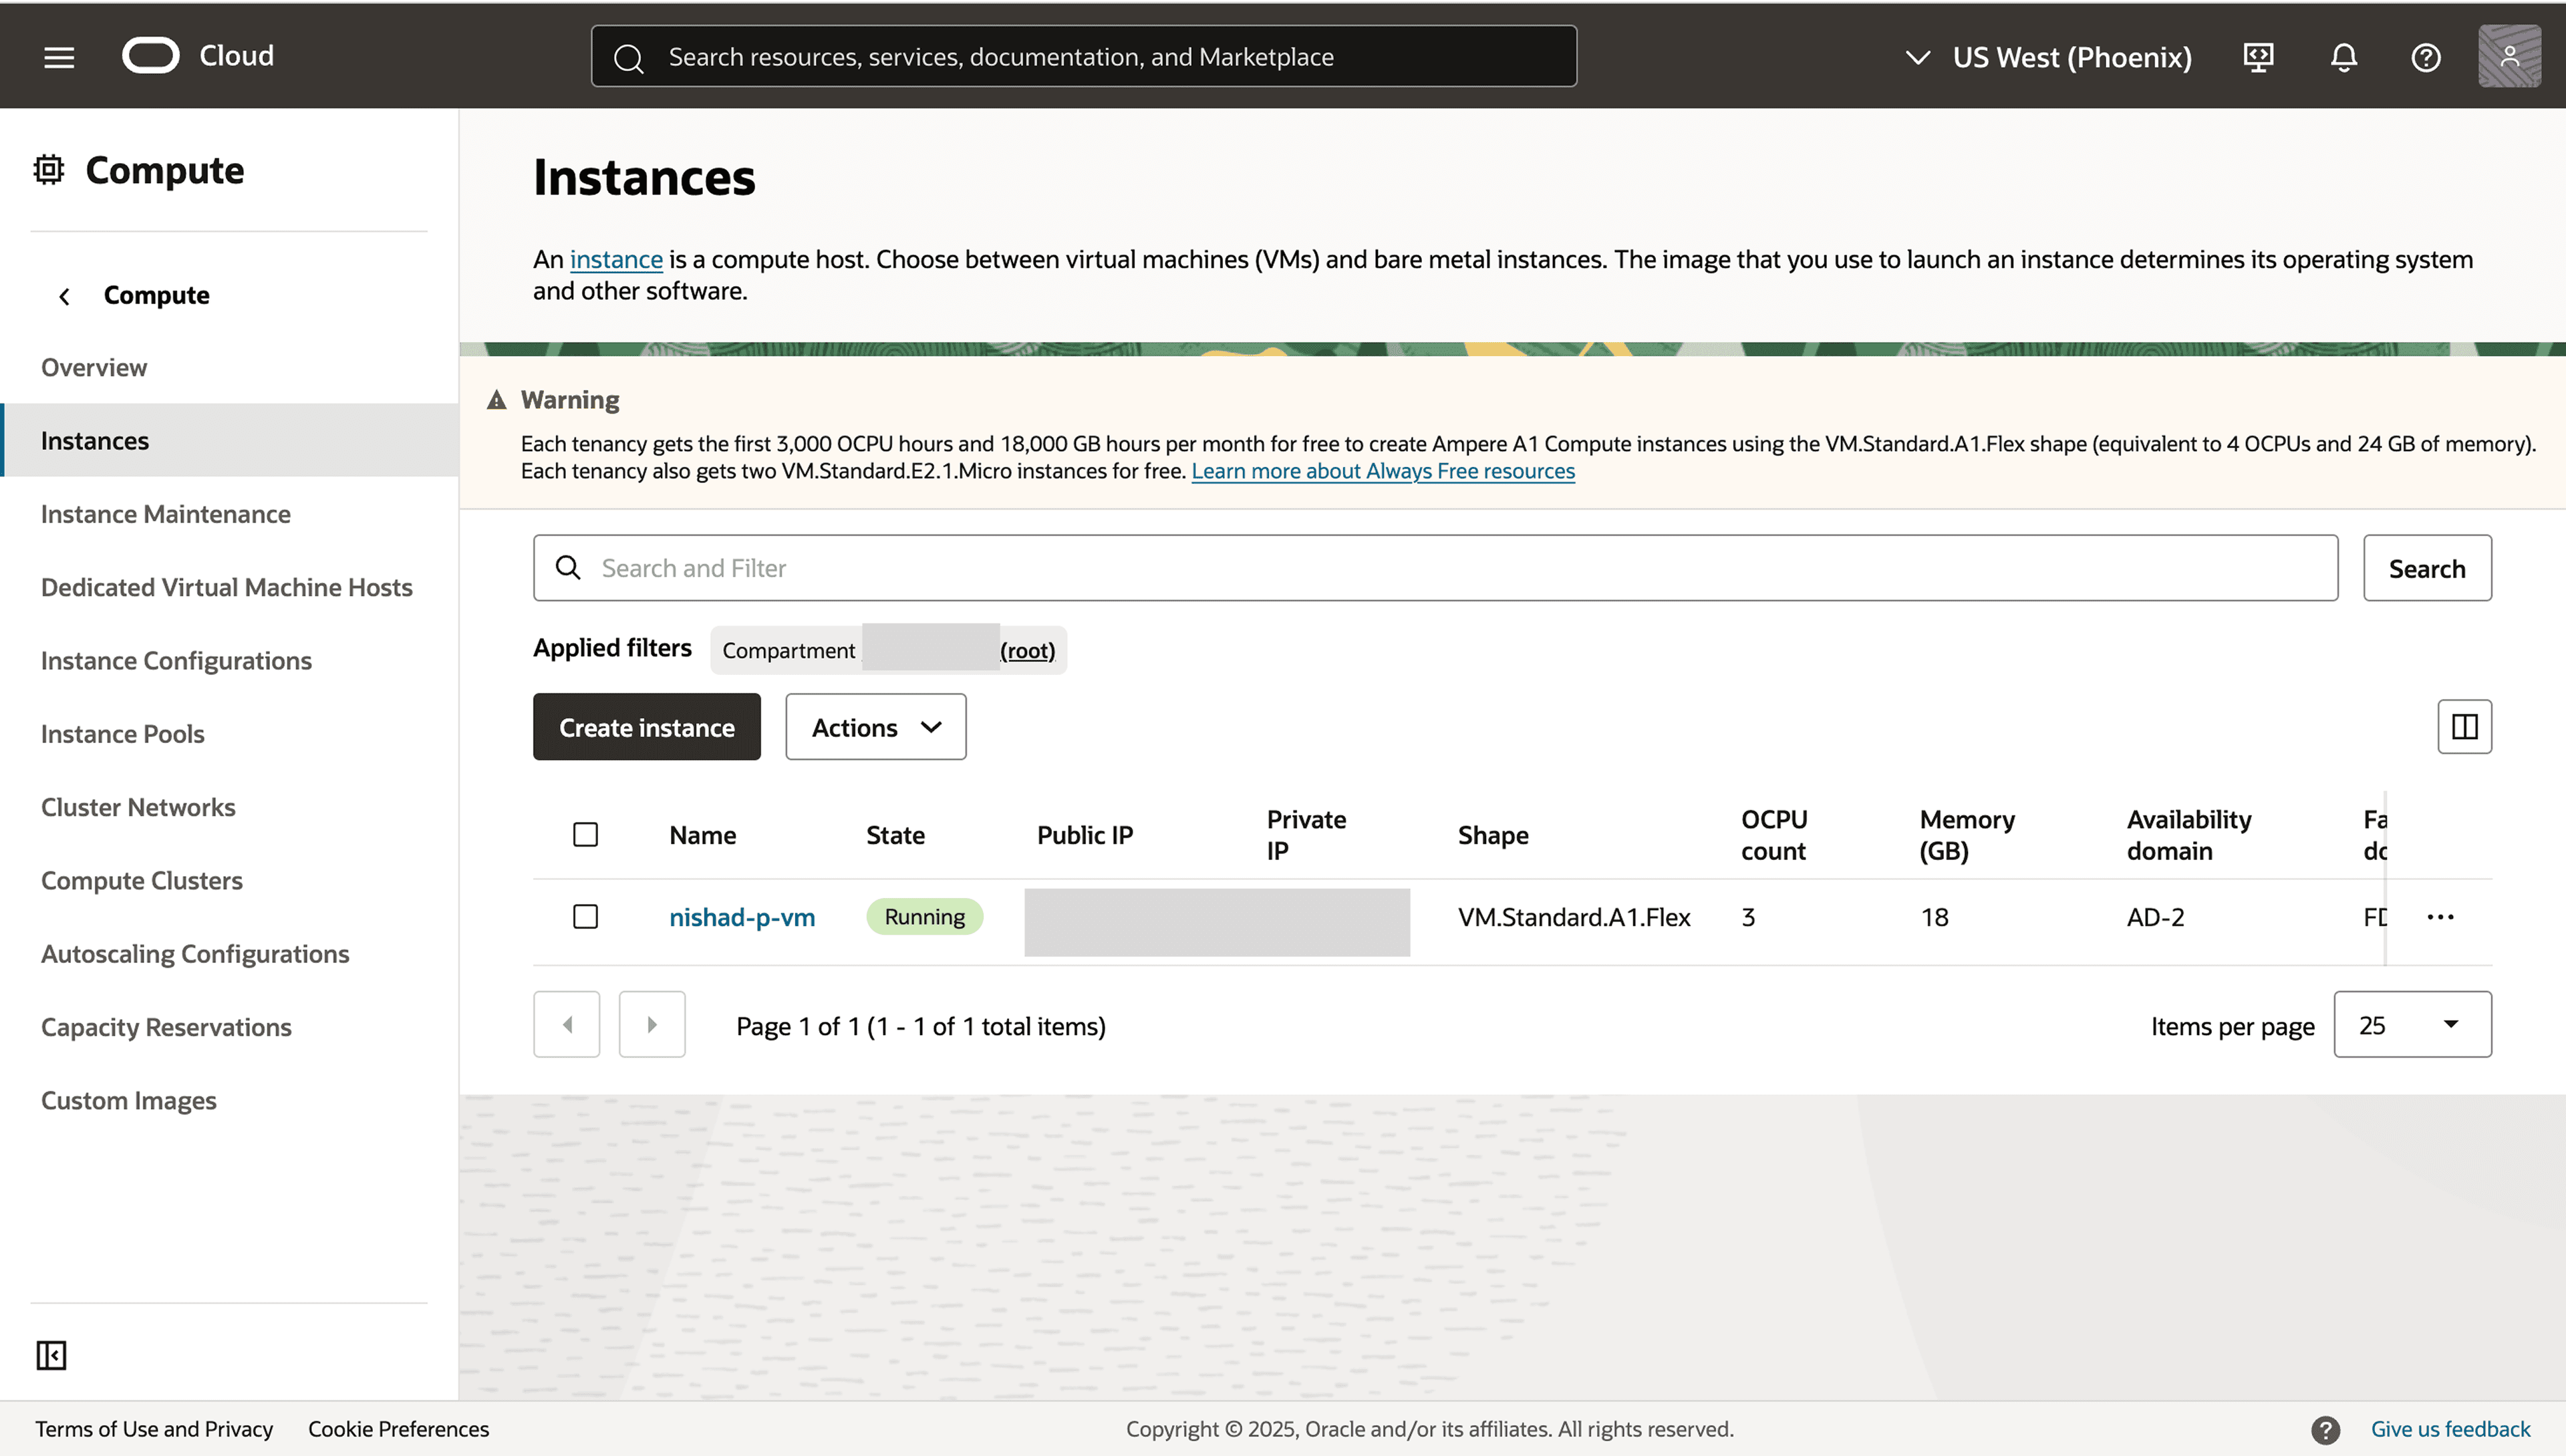Viewport: 2566px width, 1456px height.
Task: Follow the 'instance' link in description
Action: point(616,259)
